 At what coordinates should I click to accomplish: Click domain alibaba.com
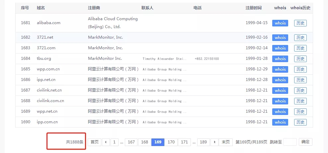click(x=48, y=23)
